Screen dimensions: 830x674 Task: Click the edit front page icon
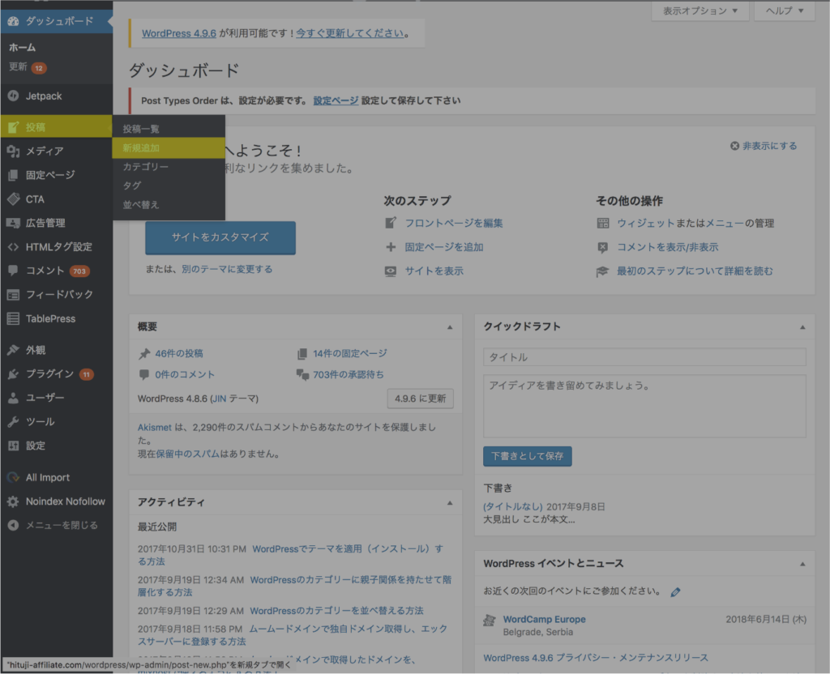391,223
